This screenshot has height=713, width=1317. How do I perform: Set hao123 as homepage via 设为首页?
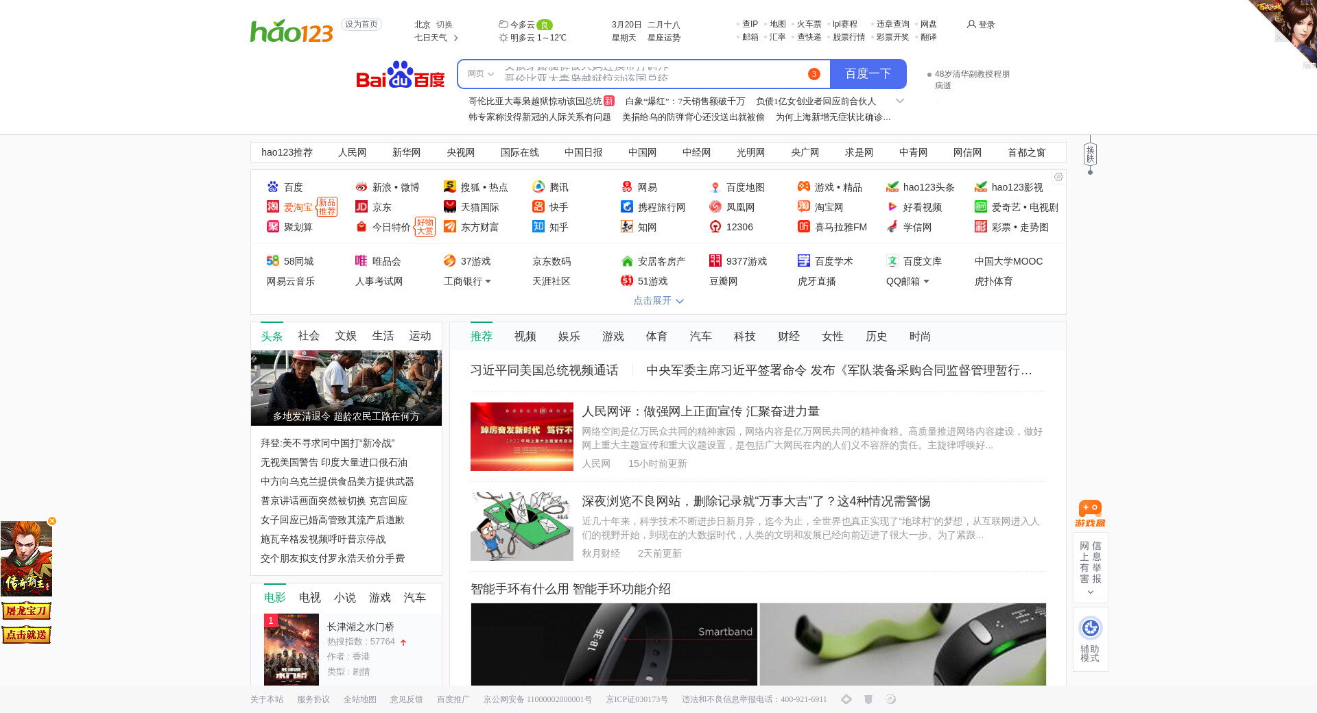point(361,24)
